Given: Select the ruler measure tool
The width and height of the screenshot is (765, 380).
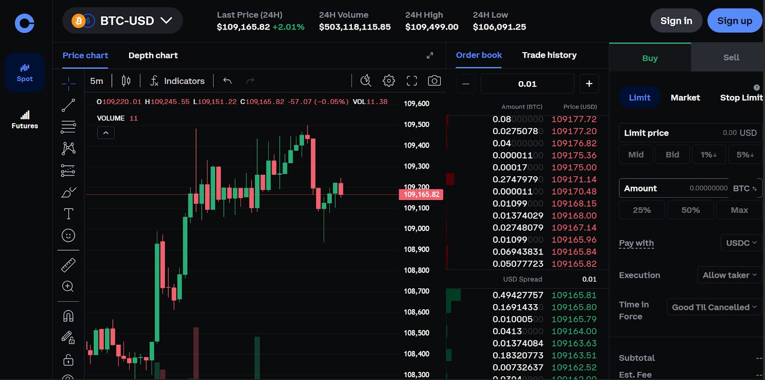Looking at the screenshot, I should 68,265.
